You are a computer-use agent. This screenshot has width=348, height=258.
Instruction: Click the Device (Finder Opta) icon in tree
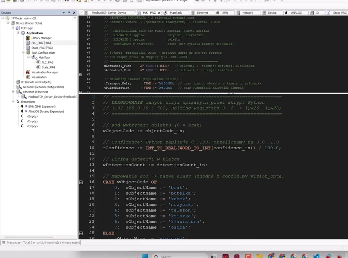click(x=13, y=23)
